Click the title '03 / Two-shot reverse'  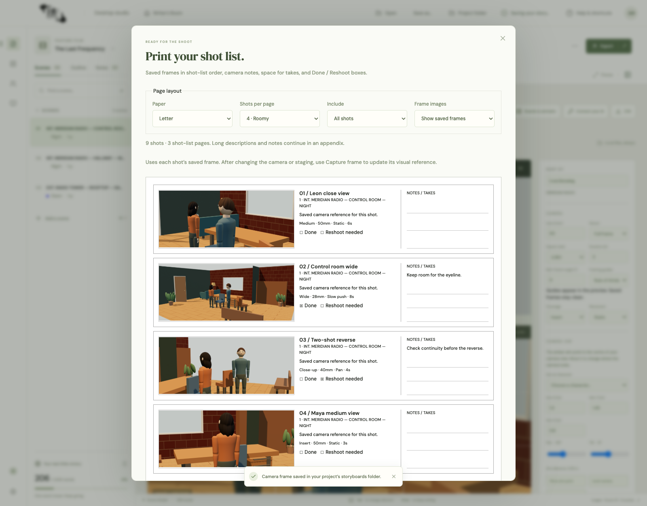pos(327,340)
